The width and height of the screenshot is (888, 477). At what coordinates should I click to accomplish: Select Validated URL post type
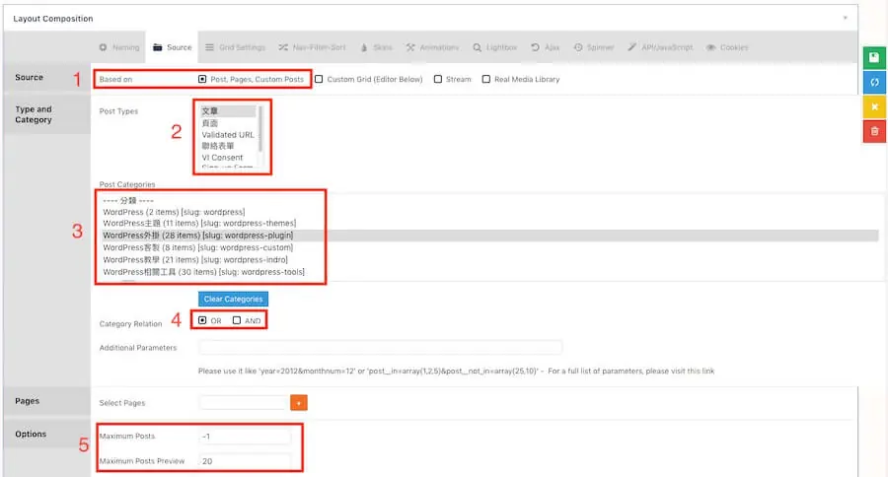point(228,135)
